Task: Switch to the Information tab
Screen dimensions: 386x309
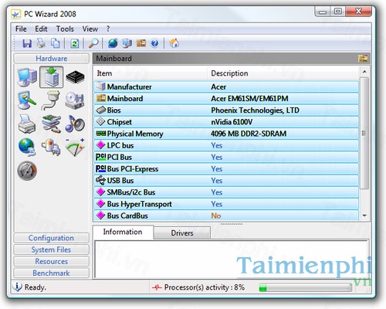Action: (x=123, y=232)
